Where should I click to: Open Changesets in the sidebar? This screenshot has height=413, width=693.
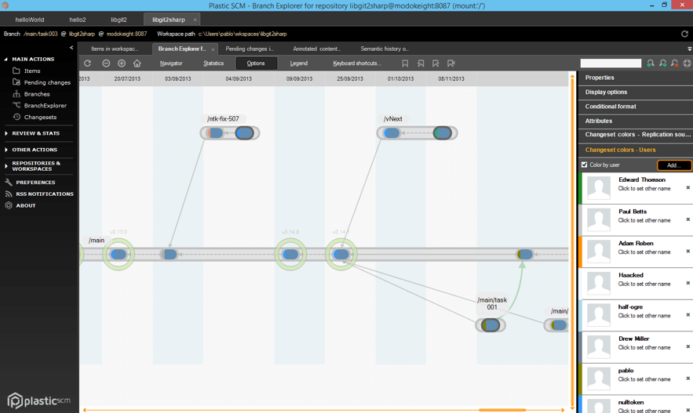point(35,117)
